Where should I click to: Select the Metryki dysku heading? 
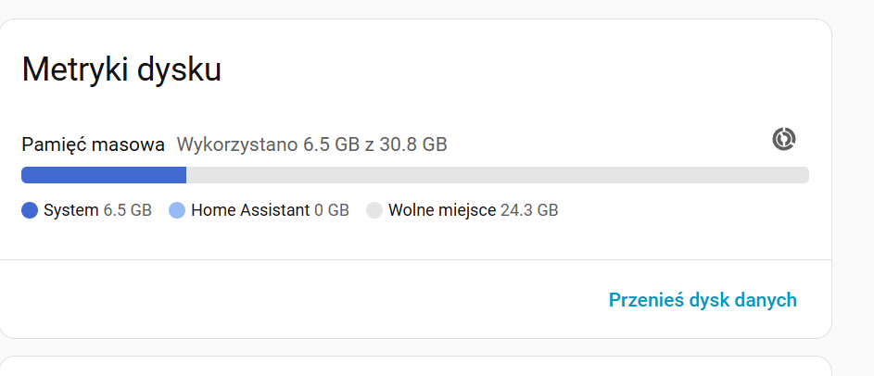(x=121, y=70)
